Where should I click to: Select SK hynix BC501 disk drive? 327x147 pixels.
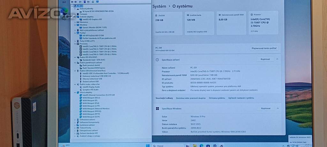tap(96, 11)
